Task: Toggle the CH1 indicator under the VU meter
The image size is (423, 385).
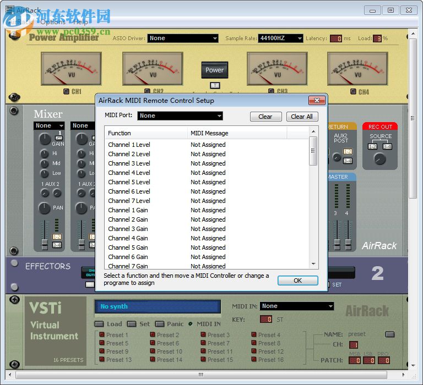Action: click(x=66, y=91)
